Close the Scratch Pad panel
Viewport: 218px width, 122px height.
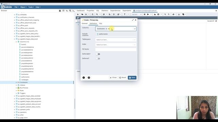(x=216, y=21)
